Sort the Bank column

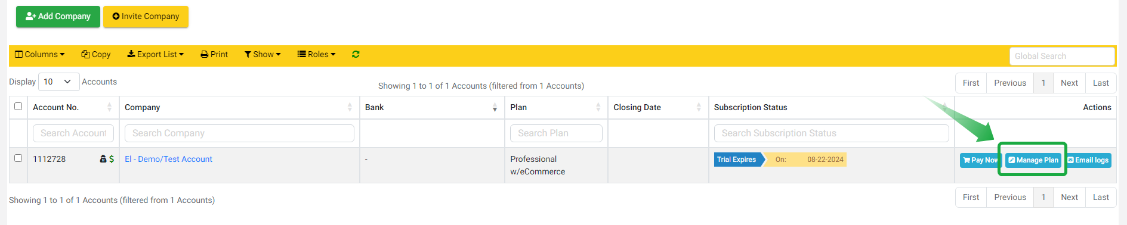(x=495, y=107)
